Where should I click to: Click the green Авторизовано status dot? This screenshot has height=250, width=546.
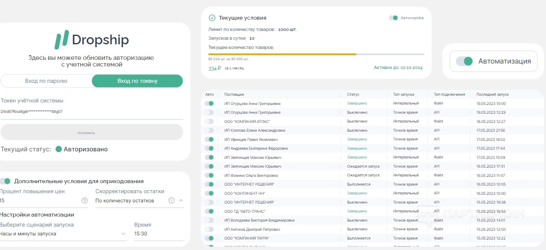coord(58,149)
